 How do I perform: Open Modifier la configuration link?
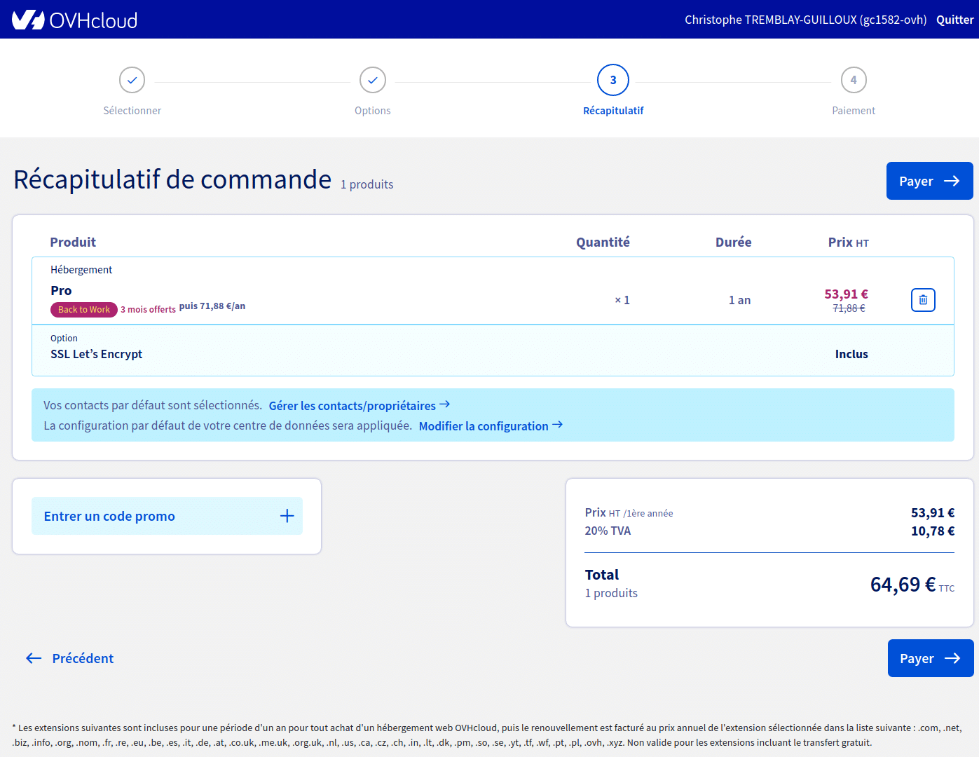click(x=491, y=426)
